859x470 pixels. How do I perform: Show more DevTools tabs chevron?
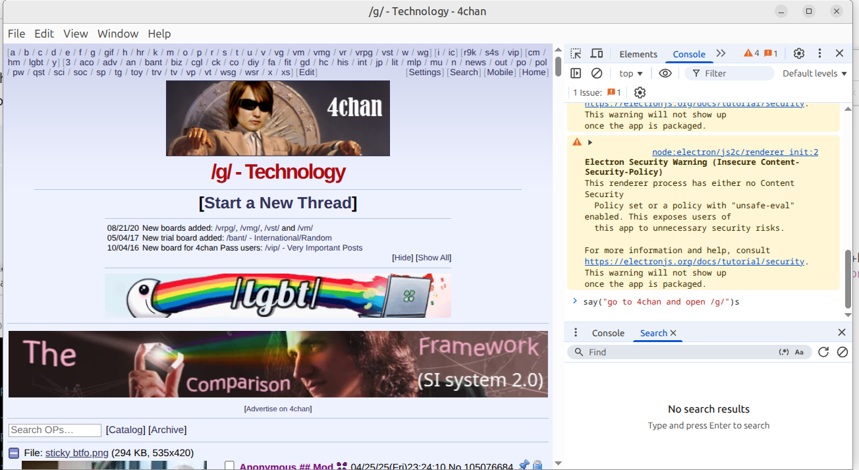point(721,53)
